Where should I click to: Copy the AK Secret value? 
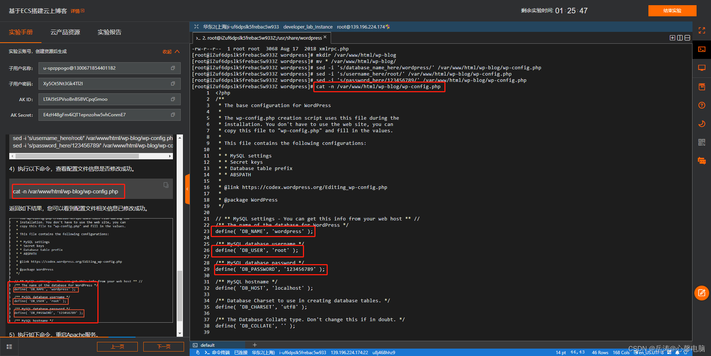(173, 115)
